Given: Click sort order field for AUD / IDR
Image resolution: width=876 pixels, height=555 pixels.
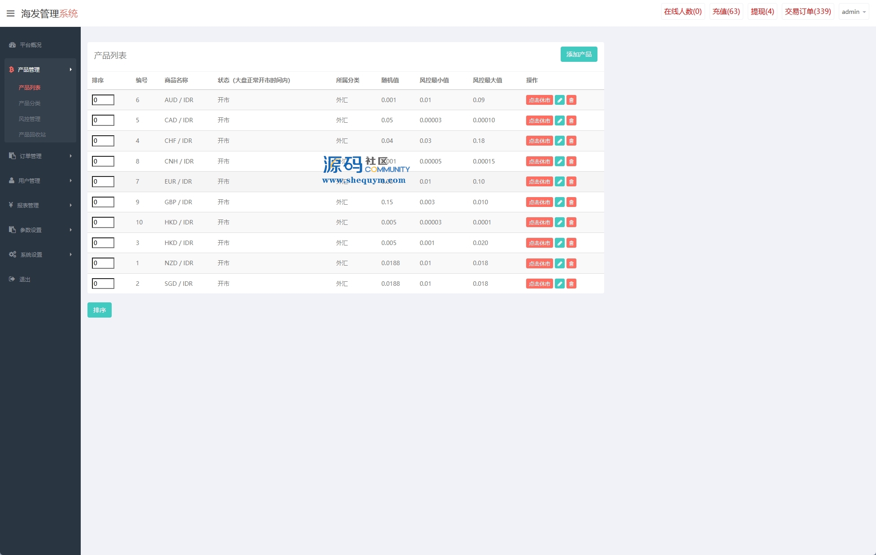Looking at the screenshot, I should coord(103,100).
